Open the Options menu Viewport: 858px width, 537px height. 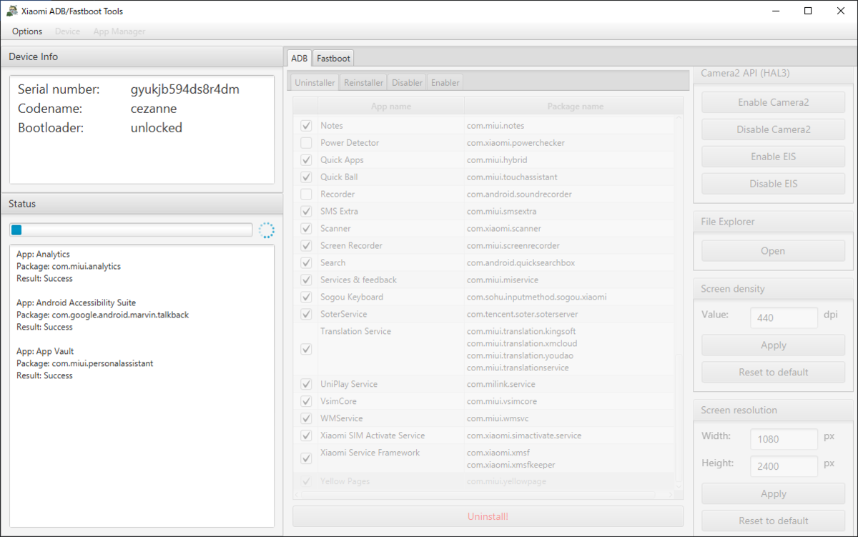tap(27, 31)
